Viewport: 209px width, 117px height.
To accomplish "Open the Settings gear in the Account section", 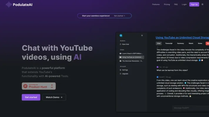I will coord(121,70).
